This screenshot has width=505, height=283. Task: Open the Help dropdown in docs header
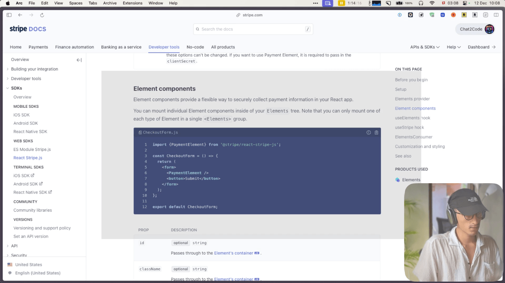pos(454,47)
